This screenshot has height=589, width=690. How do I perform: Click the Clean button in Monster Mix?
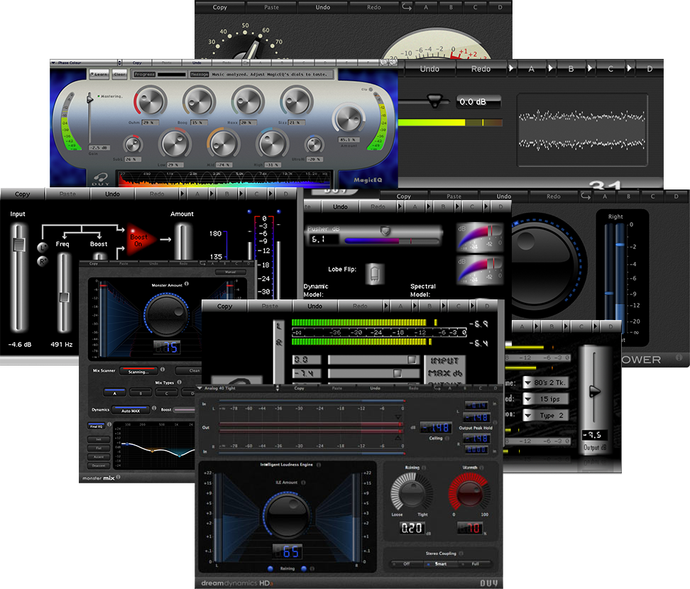[193, 370]
